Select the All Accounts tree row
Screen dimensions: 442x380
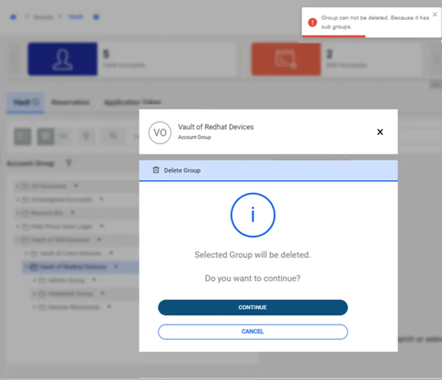pos(76,186)
